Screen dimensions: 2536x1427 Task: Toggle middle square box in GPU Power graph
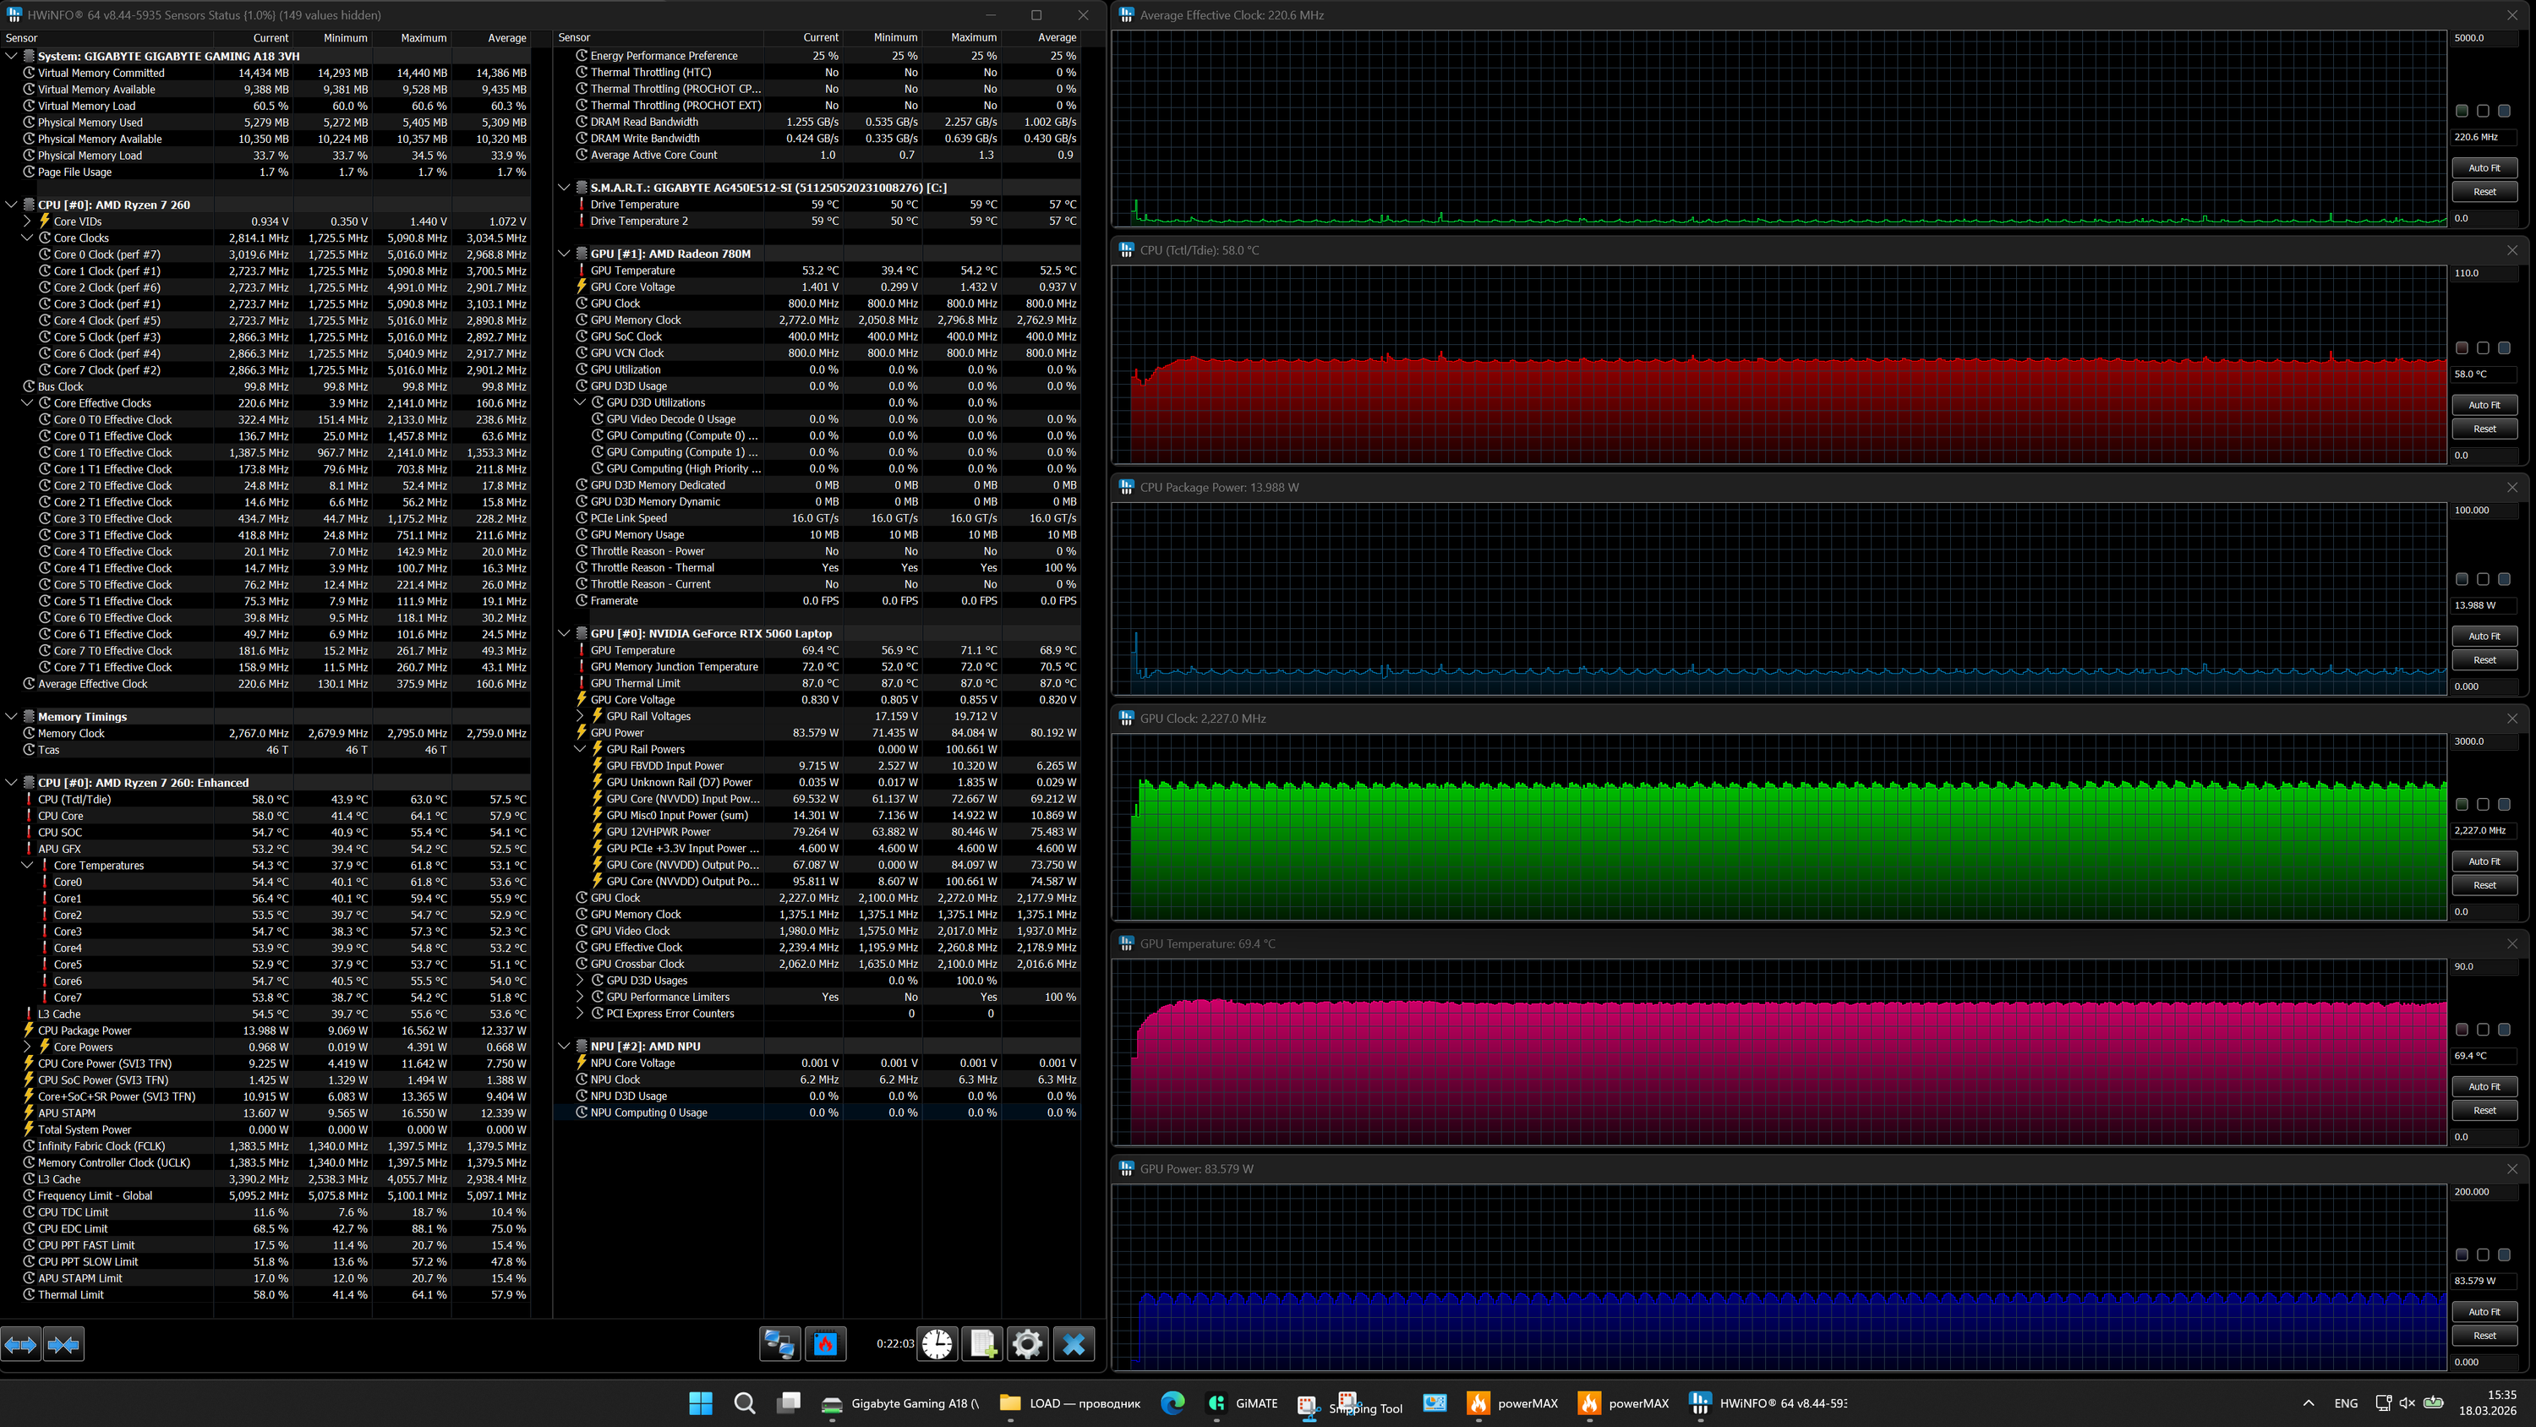point(2483,1255)
